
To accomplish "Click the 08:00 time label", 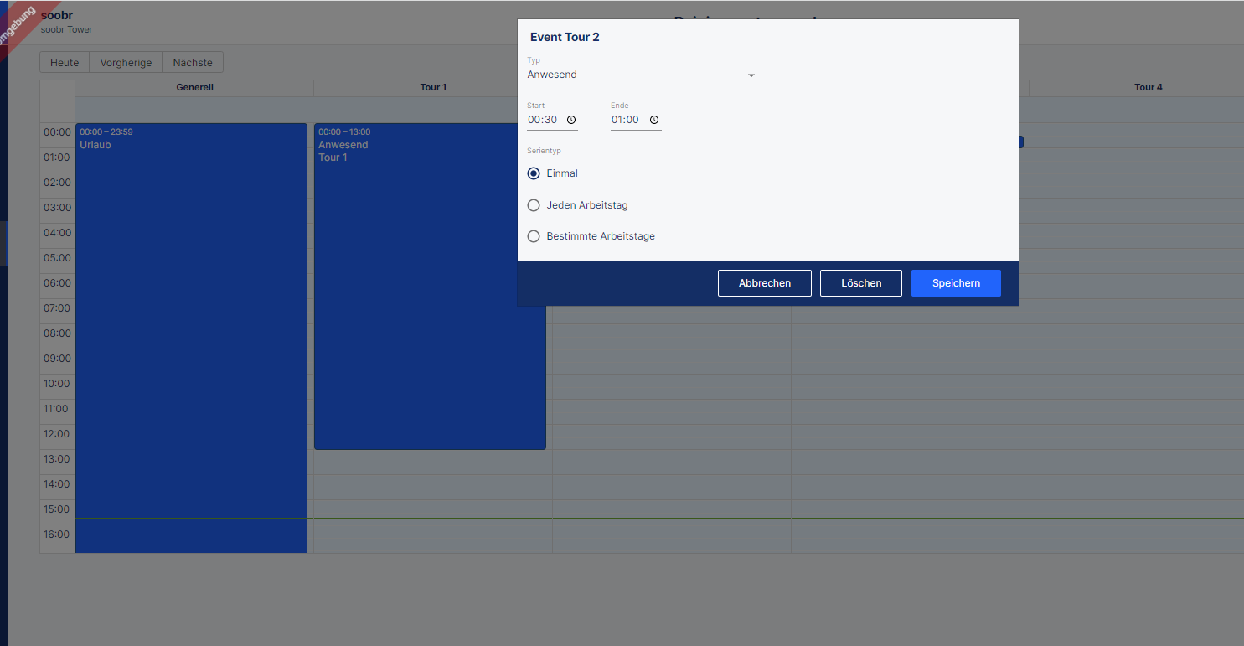I will 57,333.
